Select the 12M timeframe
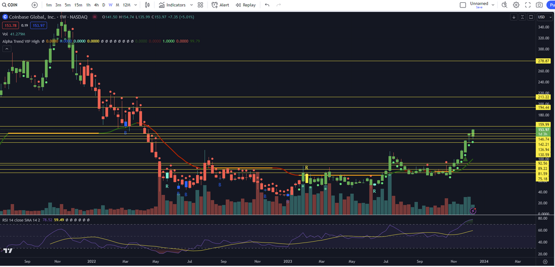 point(126,5)
